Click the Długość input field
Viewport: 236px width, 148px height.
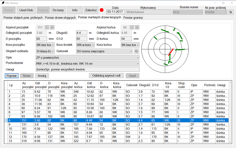81,33
